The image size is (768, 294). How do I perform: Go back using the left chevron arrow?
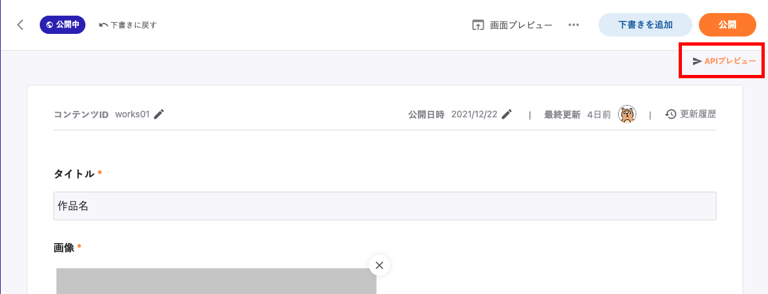[x=20, y=25]
